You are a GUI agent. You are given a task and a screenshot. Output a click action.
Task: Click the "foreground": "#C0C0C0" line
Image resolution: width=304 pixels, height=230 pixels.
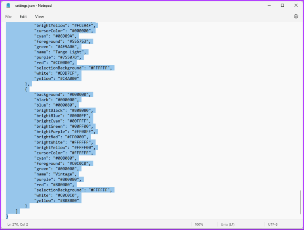(x=63, y=164)
